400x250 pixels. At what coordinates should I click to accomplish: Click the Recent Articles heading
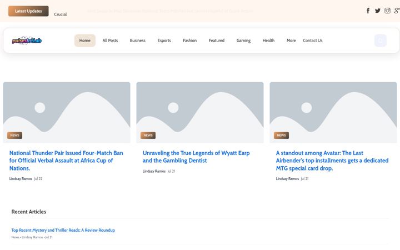[29, 212]
